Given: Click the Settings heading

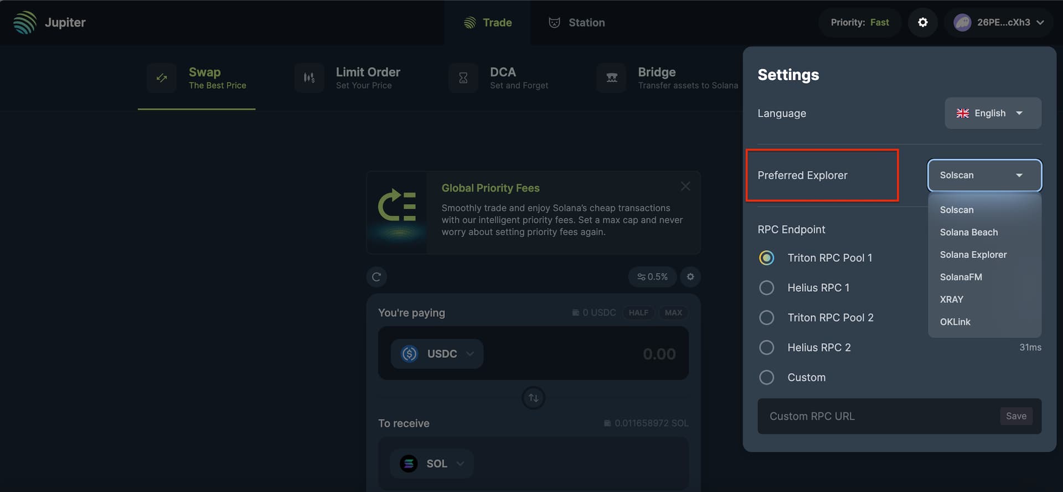Looking at the screenshot, I should [788, 75].
